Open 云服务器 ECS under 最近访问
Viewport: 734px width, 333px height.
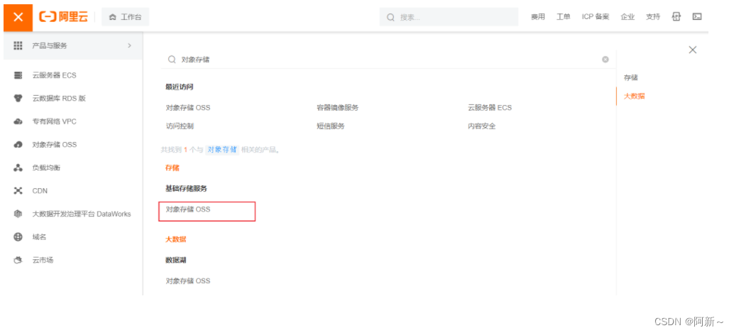(x=490, y=108)
